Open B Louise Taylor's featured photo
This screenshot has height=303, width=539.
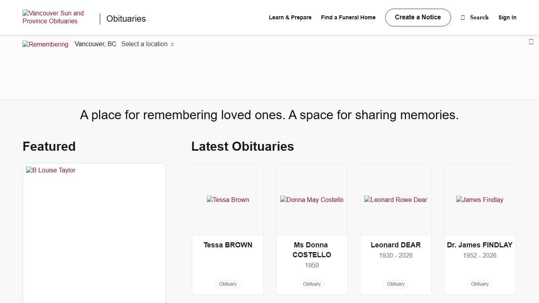click(51, 170)
